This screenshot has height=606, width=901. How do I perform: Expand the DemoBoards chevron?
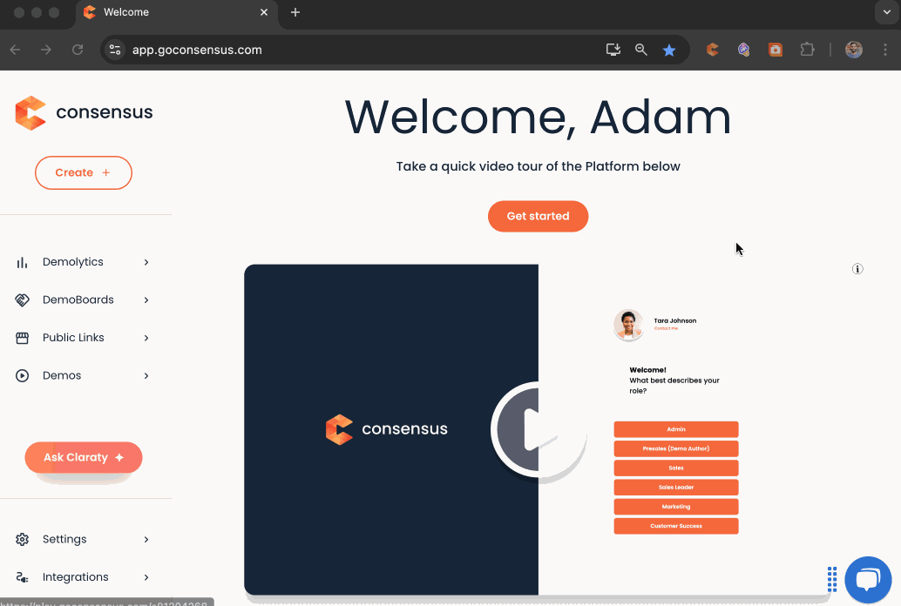point(146,300)
